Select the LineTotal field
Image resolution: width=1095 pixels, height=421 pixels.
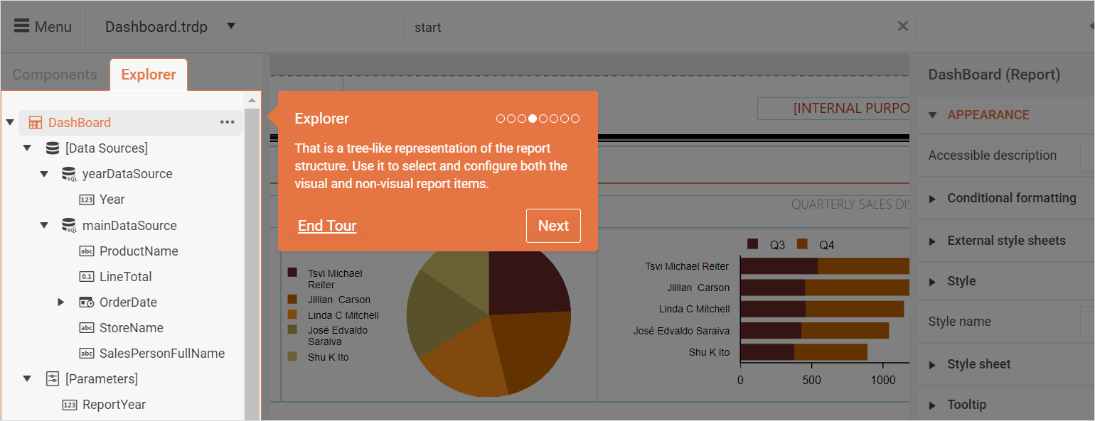(x=126, y=277)
